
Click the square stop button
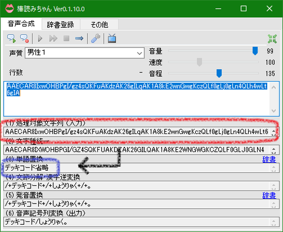[67, 38]
